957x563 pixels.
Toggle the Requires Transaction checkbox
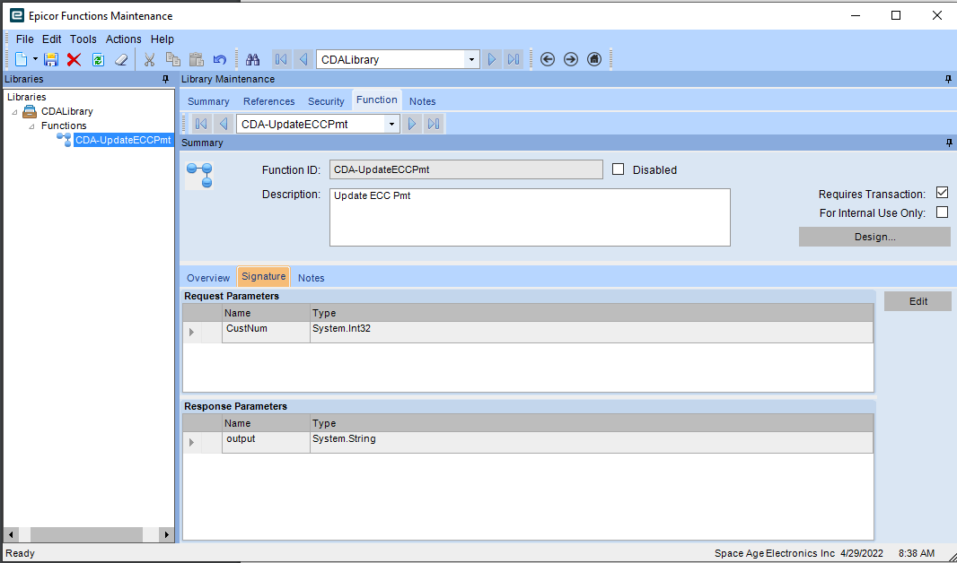[x=943, y=193]
